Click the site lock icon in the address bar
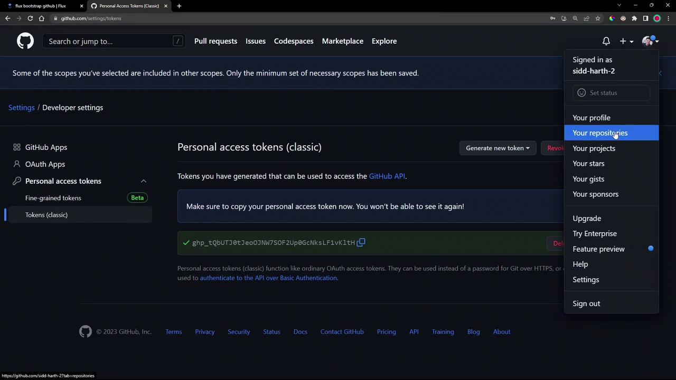This screenshot has height=380, width=676. pos(55,18)
